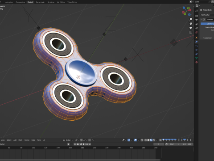Toggle camera view gizmo icon
Image resolution: width=214 pixels, height=161 pixels.
click(x=191, y=28)
